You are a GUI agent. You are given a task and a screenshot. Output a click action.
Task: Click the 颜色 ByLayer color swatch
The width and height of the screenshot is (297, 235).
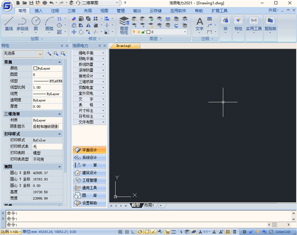coord(35,68)
